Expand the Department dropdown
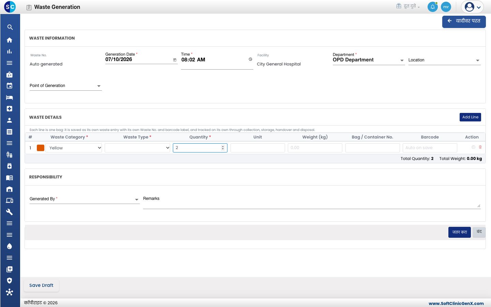491x307 pixels. click(402, 60)
